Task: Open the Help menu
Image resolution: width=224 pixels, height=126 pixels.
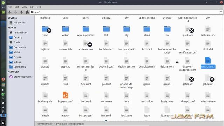Action: (x=38, y=7)
